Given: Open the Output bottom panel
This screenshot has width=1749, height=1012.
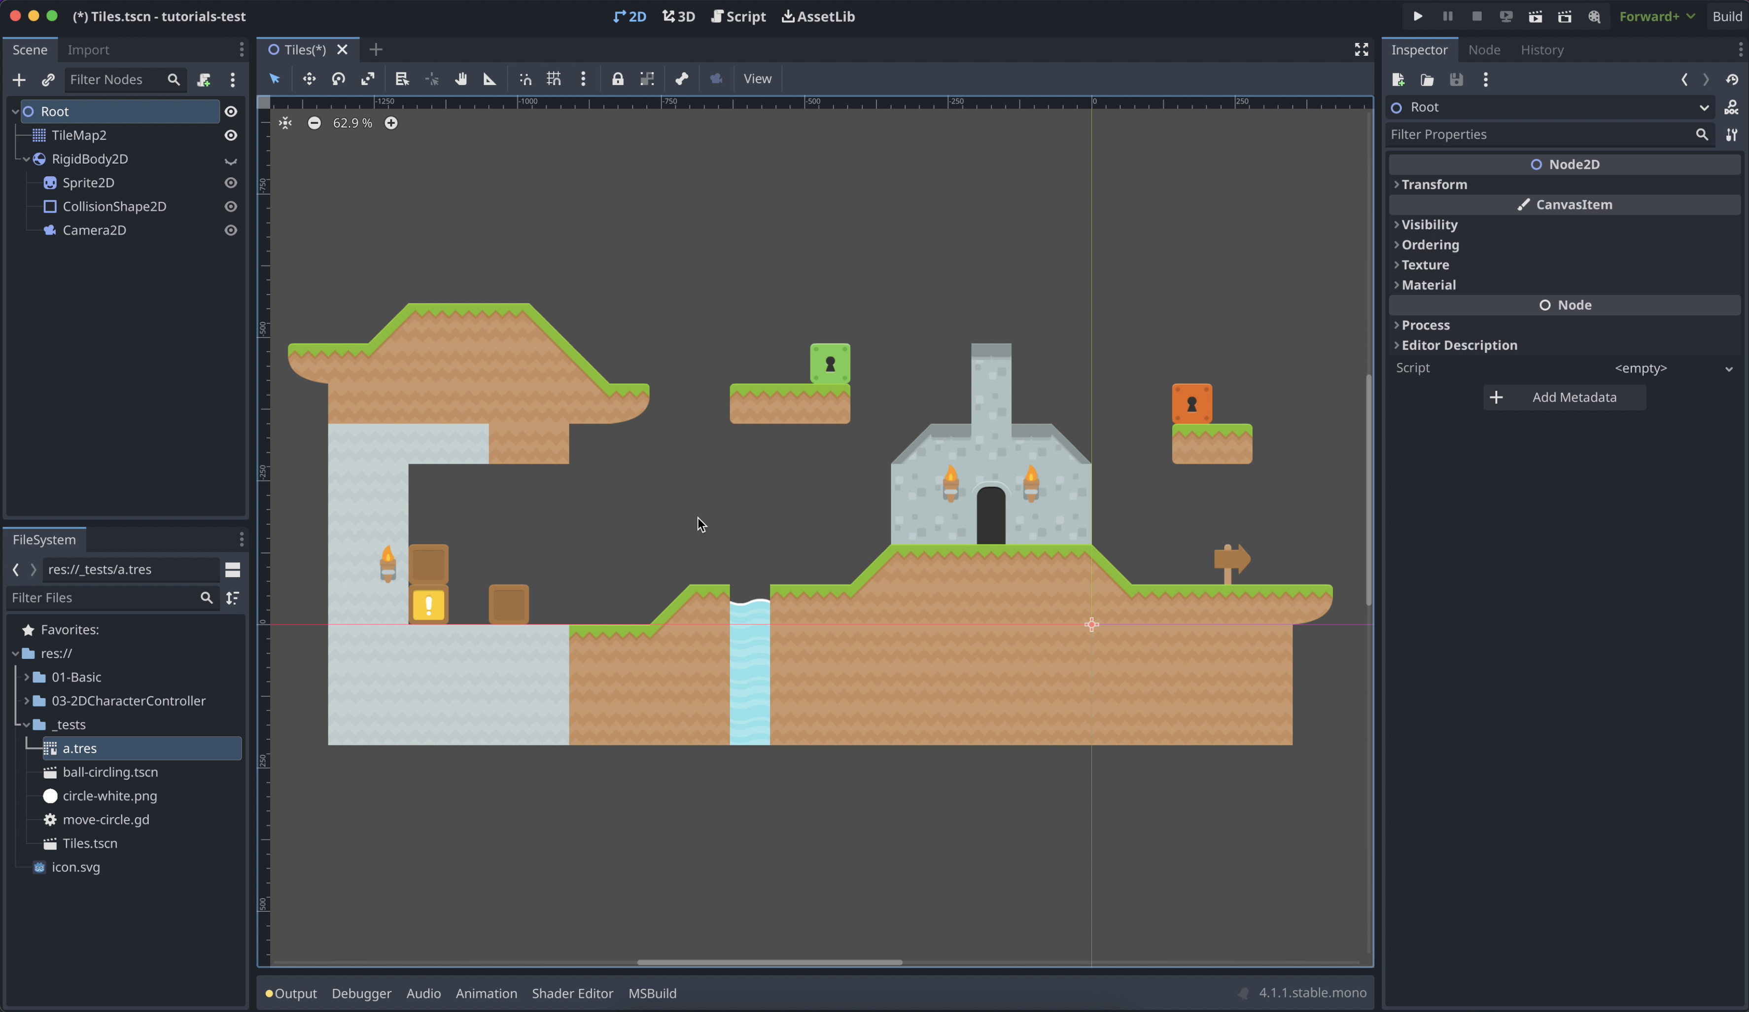Looking at the screenshot, I should [x=291, y=993].
